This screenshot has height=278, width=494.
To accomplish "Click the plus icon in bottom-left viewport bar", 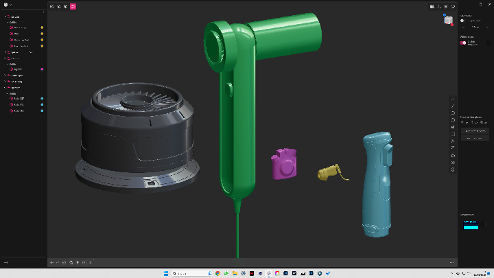I will click(51, 262).
